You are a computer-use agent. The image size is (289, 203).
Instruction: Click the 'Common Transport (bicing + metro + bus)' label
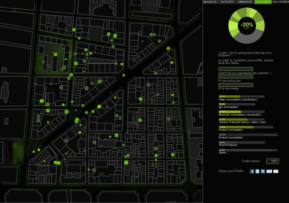click(x=242, y=122)
